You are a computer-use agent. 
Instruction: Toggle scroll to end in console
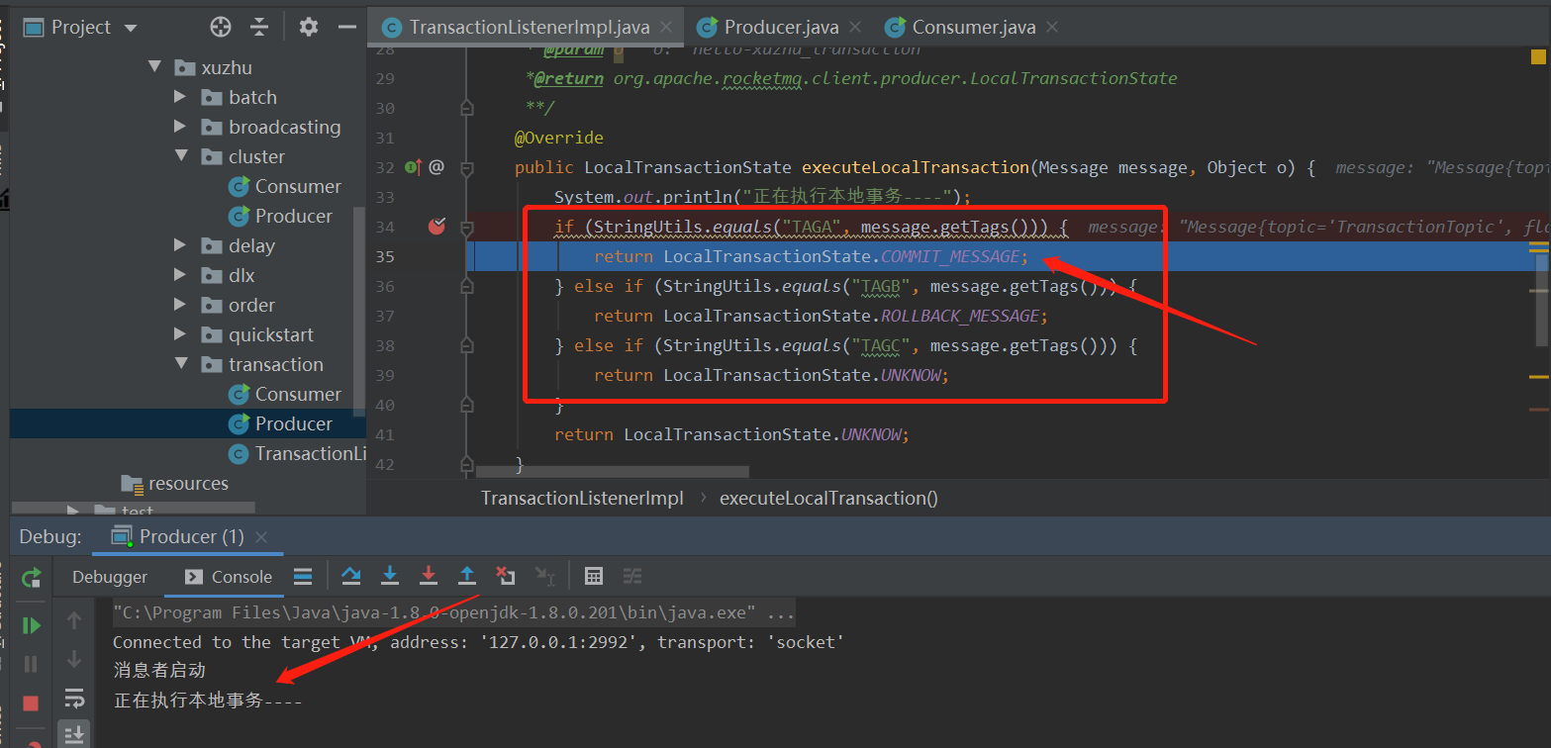[74, 734]
